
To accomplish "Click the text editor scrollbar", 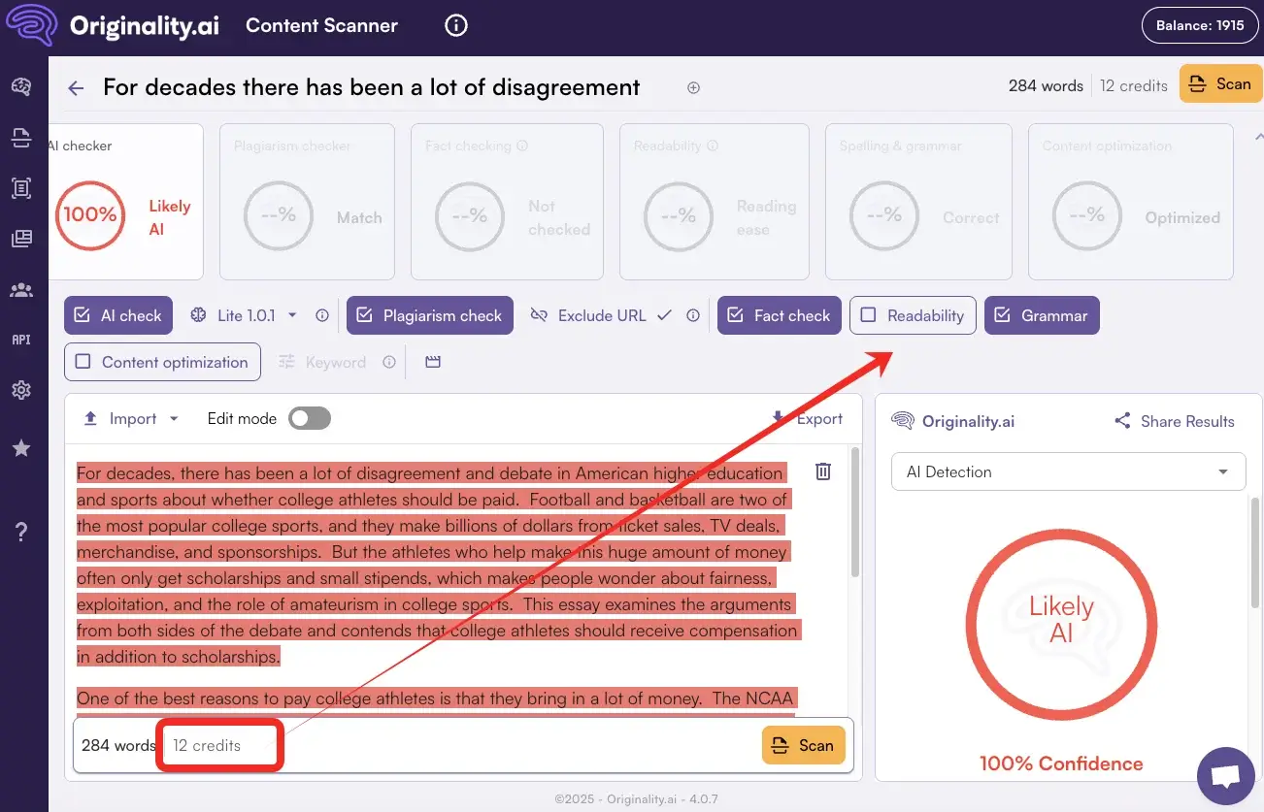I will point(854,510).
